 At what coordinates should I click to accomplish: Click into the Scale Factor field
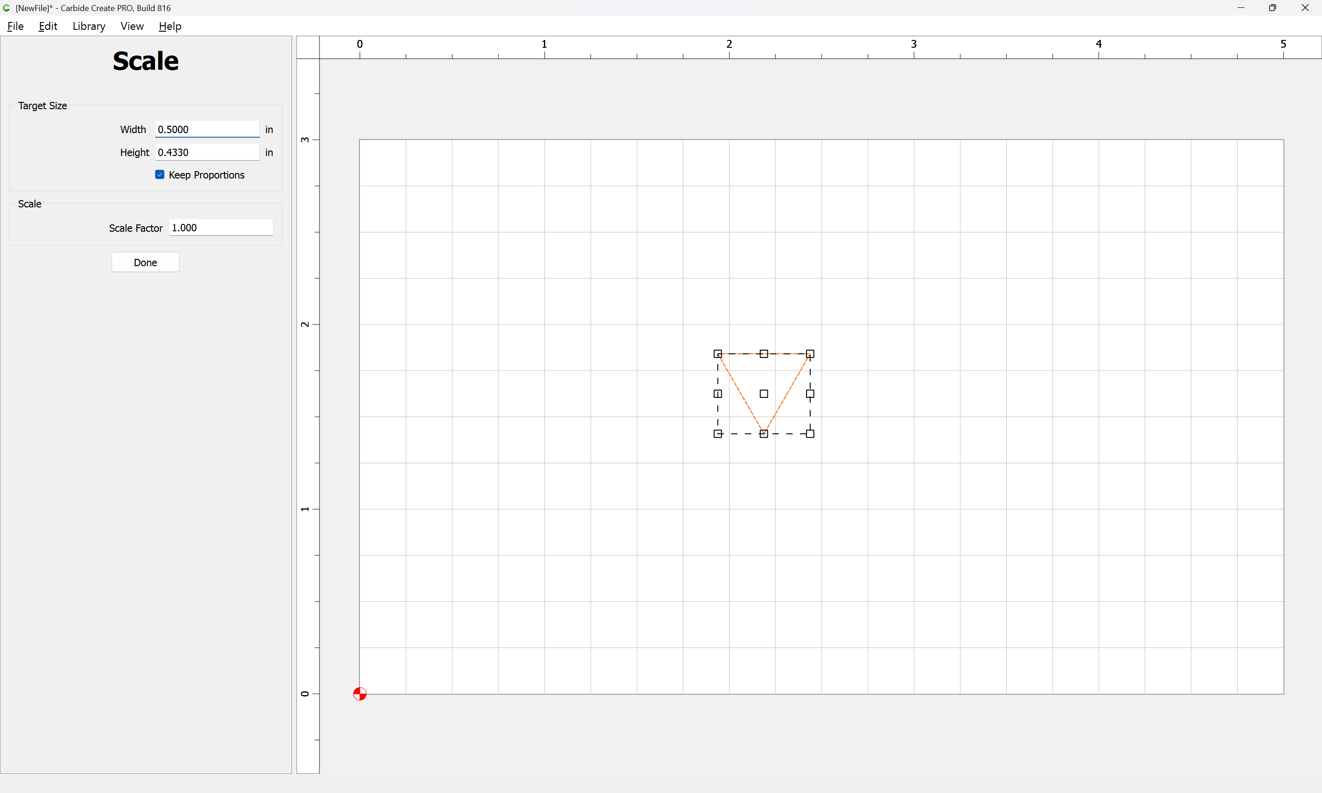click(221, 228)
